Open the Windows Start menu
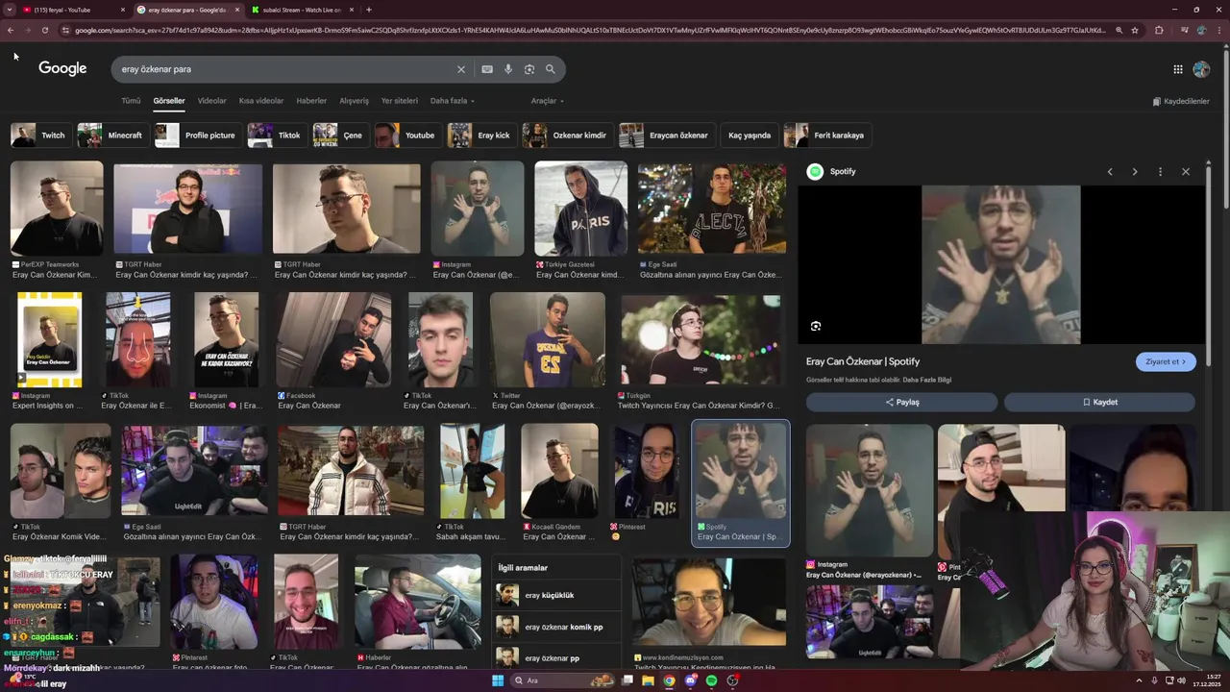The image size is (1230, 692). tap(498, 680)
